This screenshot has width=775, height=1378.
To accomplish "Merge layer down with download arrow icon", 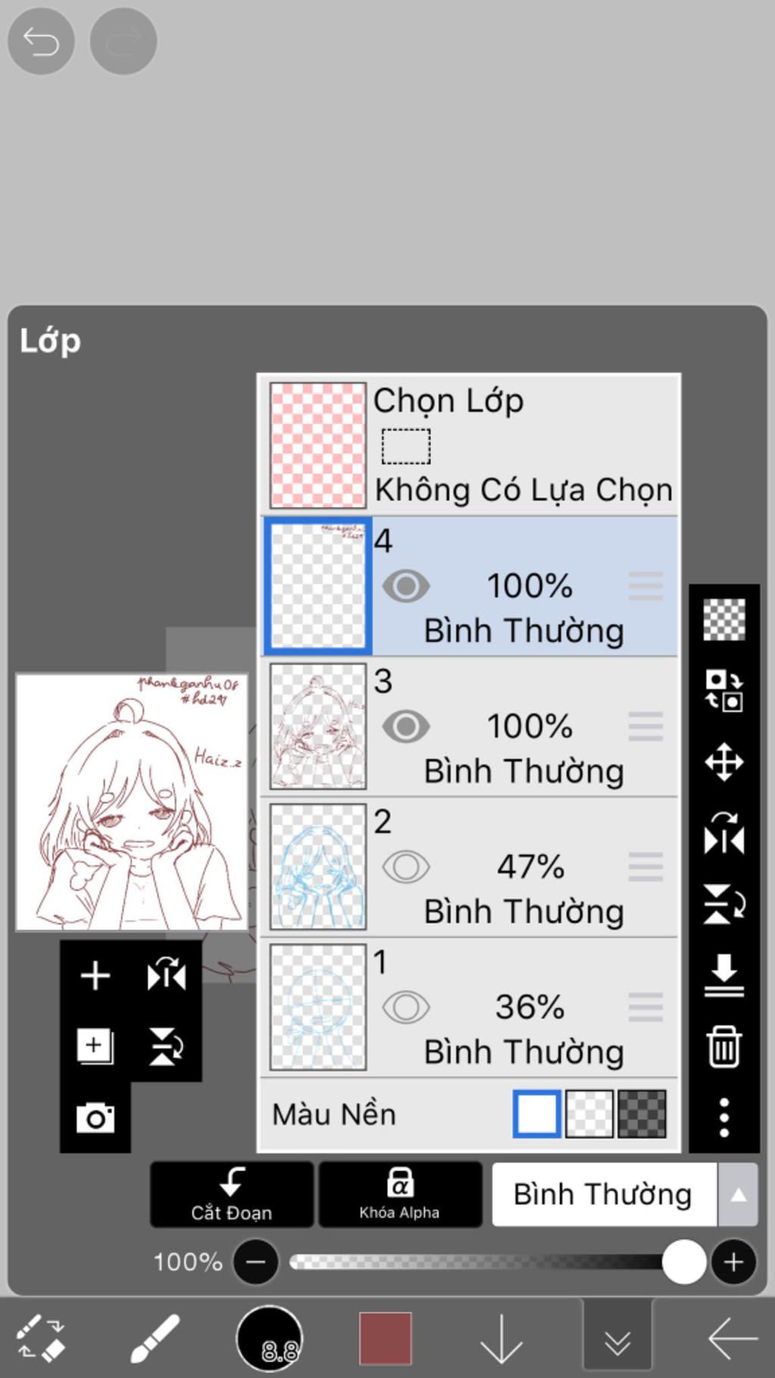I will pyautogui.click(x=724, y=975).
